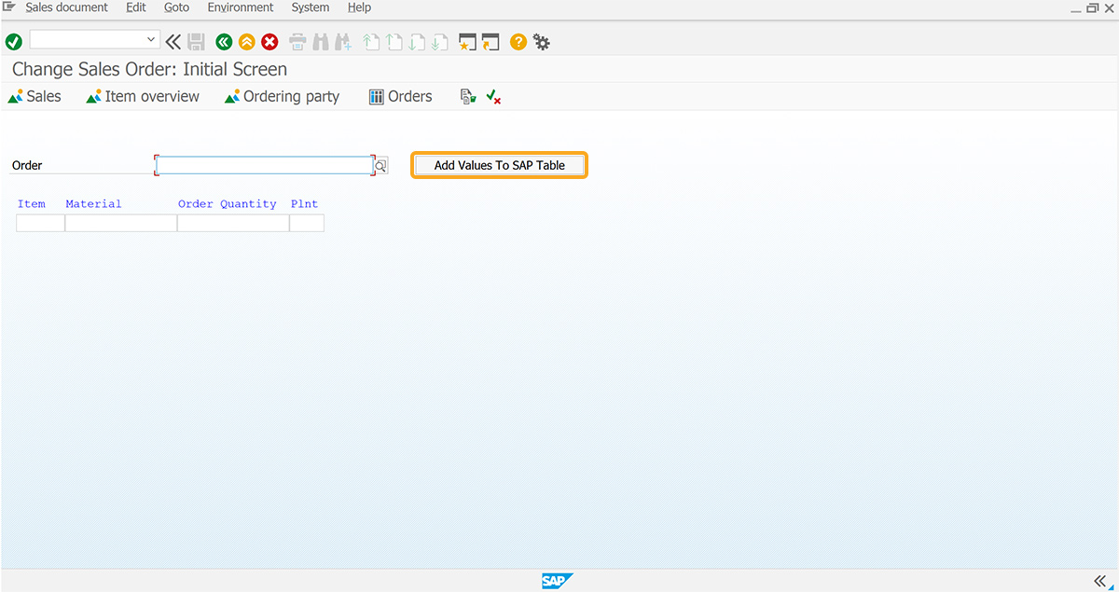Minimize the SAP window
The width and height of the screenshot is (1119, 592).
coord(1075,8)
